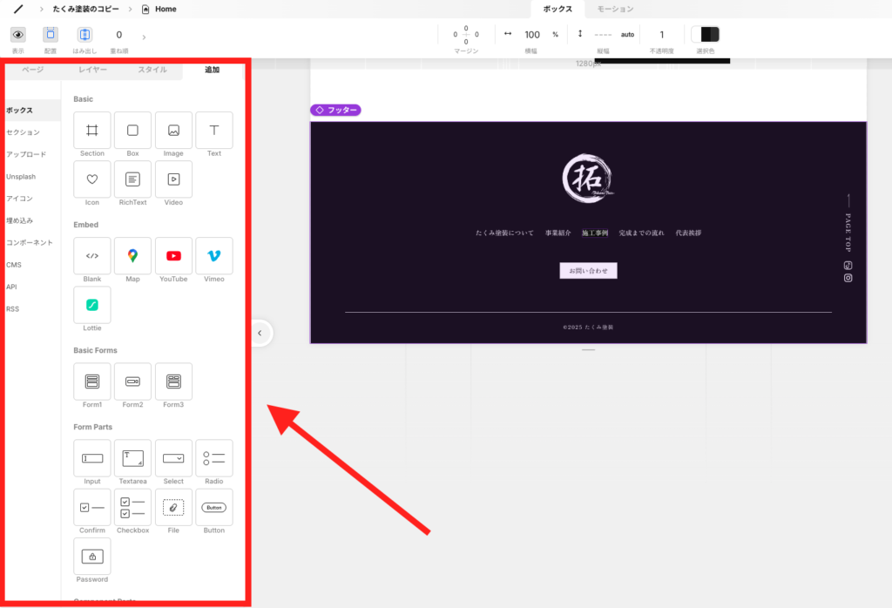Insert a Vimeo embed
The height and width of the screenshot is (608, 892).
[214, 256]
